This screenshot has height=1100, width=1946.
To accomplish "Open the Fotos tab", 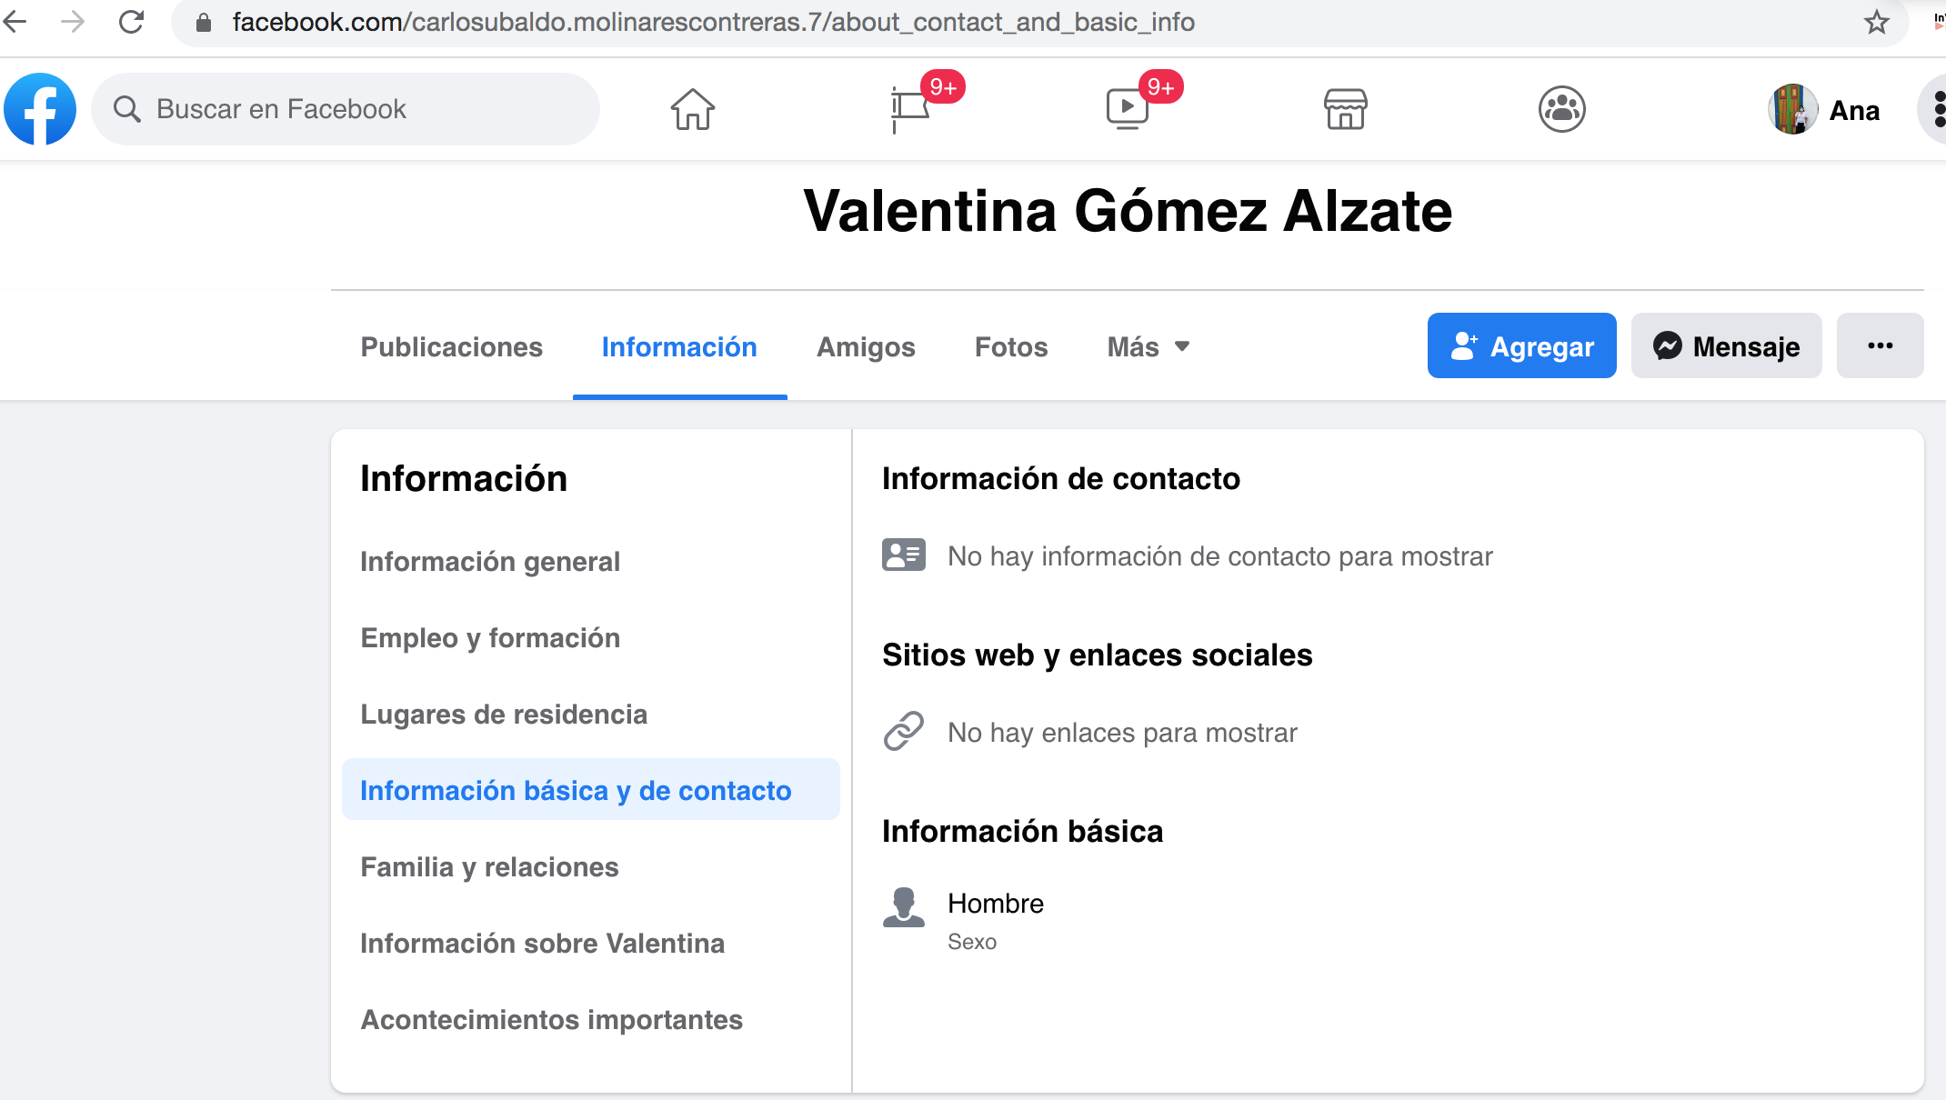I will [x=1011, y=346].
